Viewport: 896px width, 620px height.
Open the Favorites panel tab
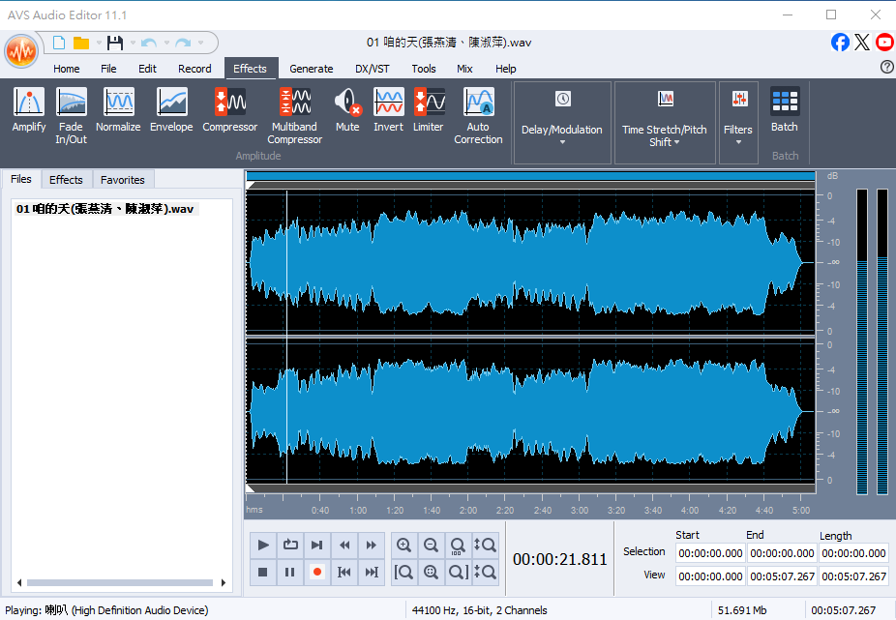point(123,180)
